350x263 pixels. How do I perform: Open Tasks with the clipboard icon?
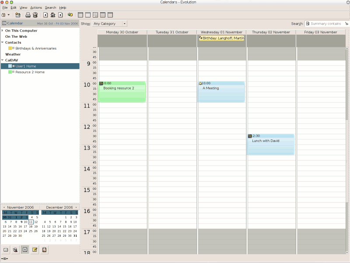click(44, 250)
